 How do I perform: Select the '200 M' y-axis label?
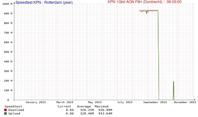coord(8,81)
